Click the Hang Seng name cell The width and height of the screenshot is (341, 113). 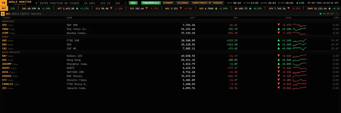(x=74, y=60)
